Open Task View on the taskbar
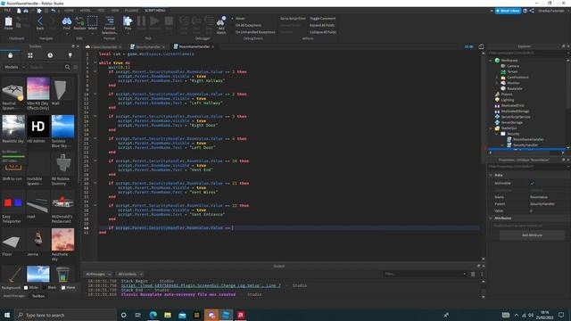Viewport: 571px width, 321px height. coord(138,315)
